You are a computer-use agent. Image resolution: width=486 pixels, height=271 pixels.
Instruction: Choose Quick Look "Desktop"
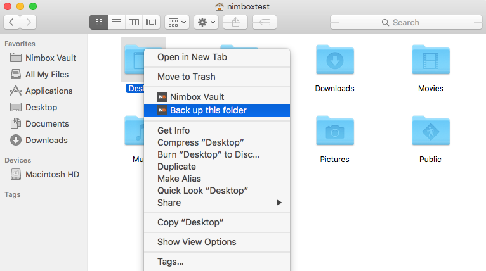(217, 191)
